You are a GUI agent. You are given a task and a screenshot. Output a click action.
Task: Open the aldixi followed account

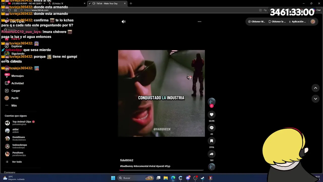pos(15,131)
